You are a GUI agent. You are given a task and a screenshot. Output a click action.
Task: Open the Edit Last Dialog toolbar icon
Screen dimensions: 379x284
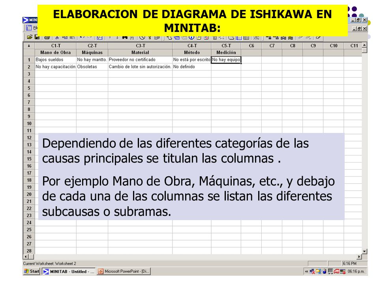click(99, 37)
